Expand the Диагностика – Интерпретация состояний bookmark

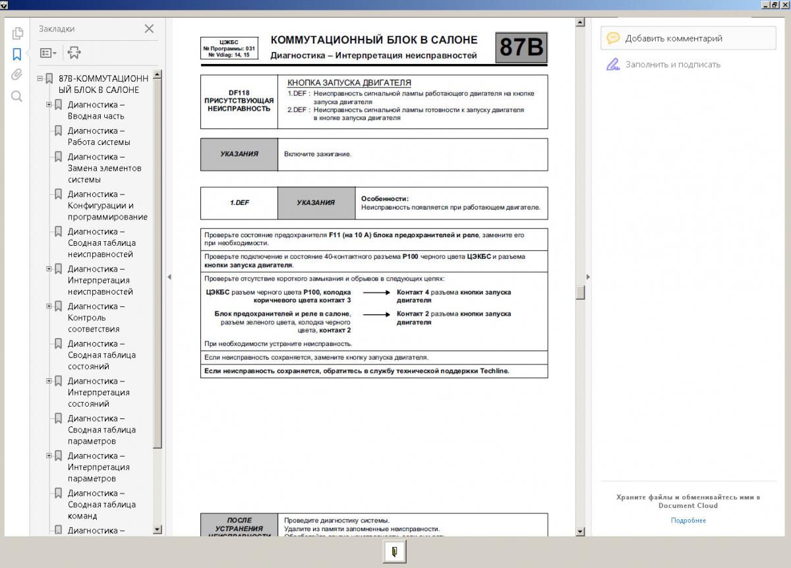pyautogui.click(x=49, y=380)
